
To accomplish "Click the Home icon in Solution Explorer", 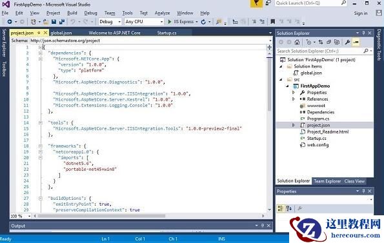I will pyautogui.click(x=297, y=42).
